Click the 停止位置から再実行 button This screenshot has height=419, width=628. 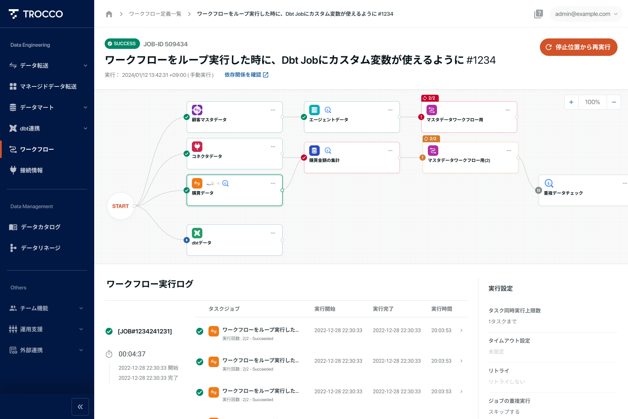click(x=578, y=47)
